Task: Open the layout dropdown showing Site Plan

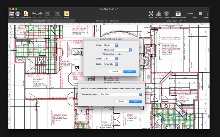Action: coord(120,94)
